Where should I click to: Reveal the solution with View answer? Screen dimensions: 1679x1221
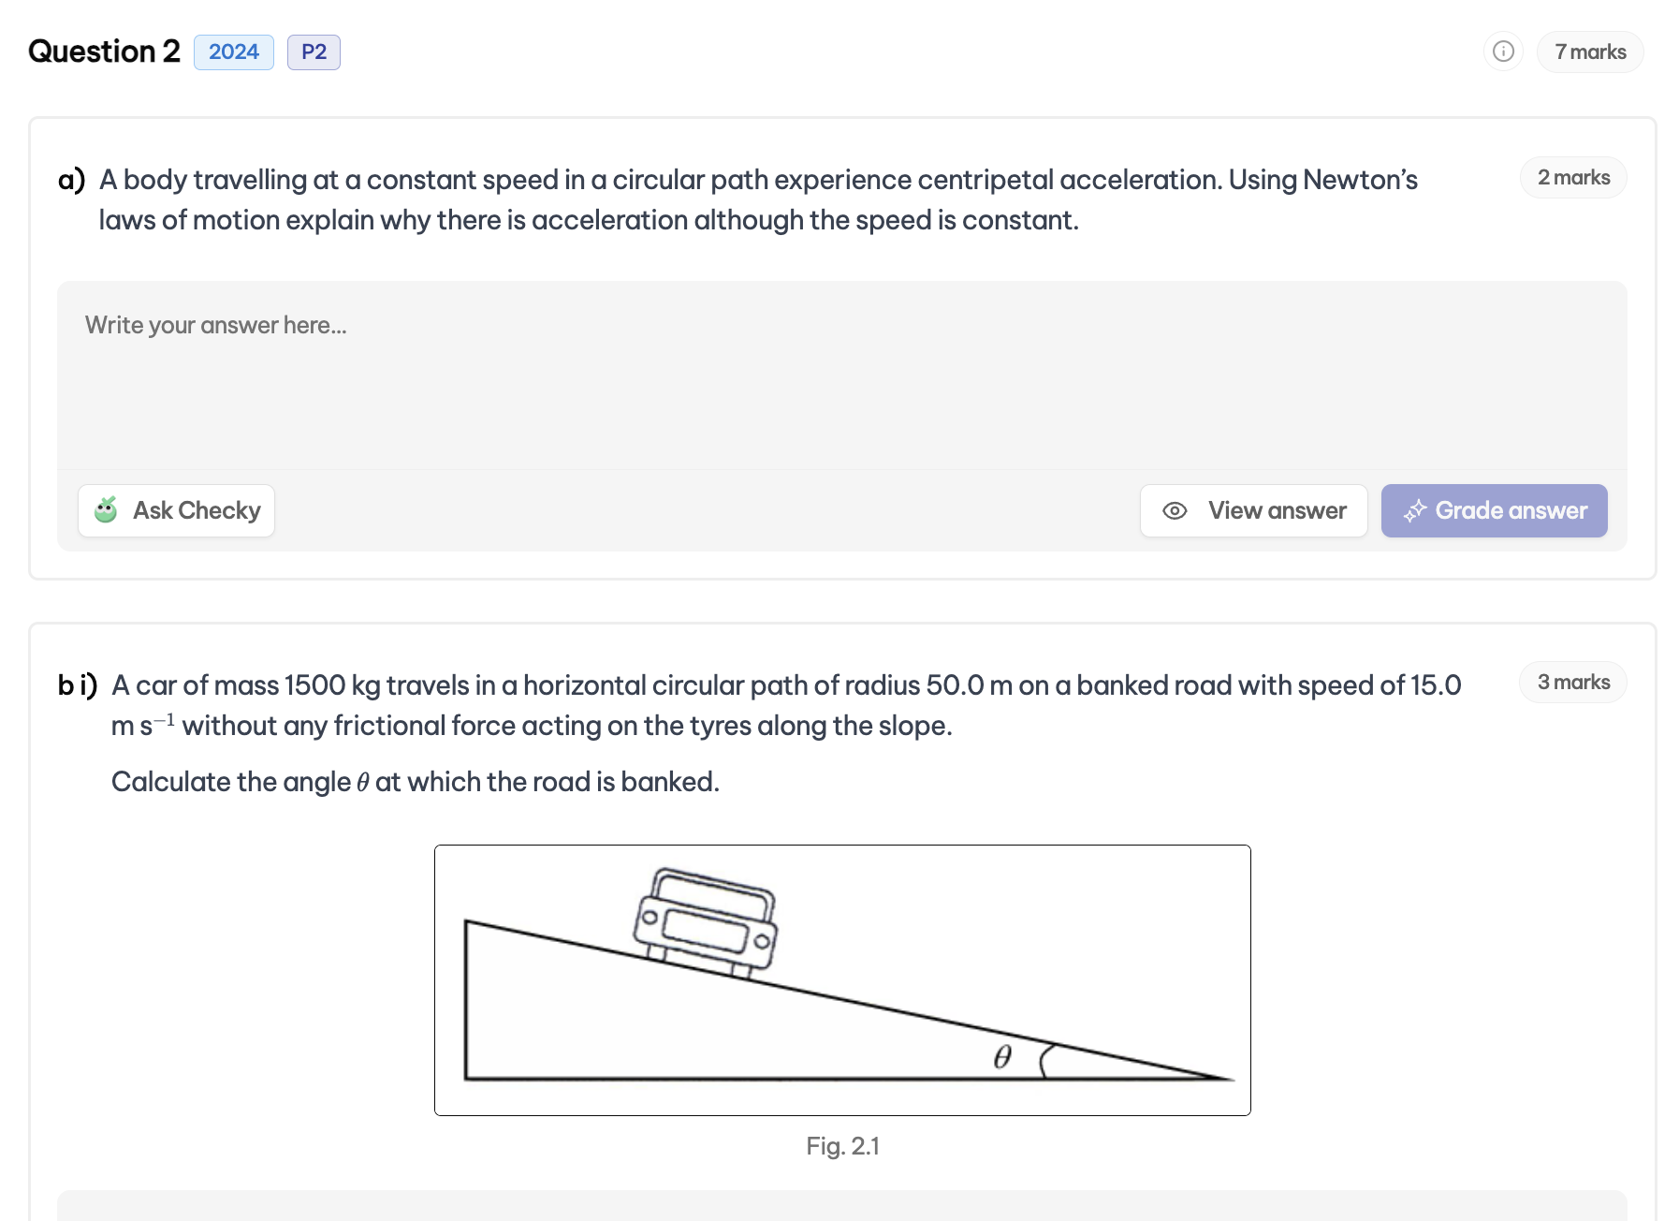pyautogui.click(x=1253, y=510)
